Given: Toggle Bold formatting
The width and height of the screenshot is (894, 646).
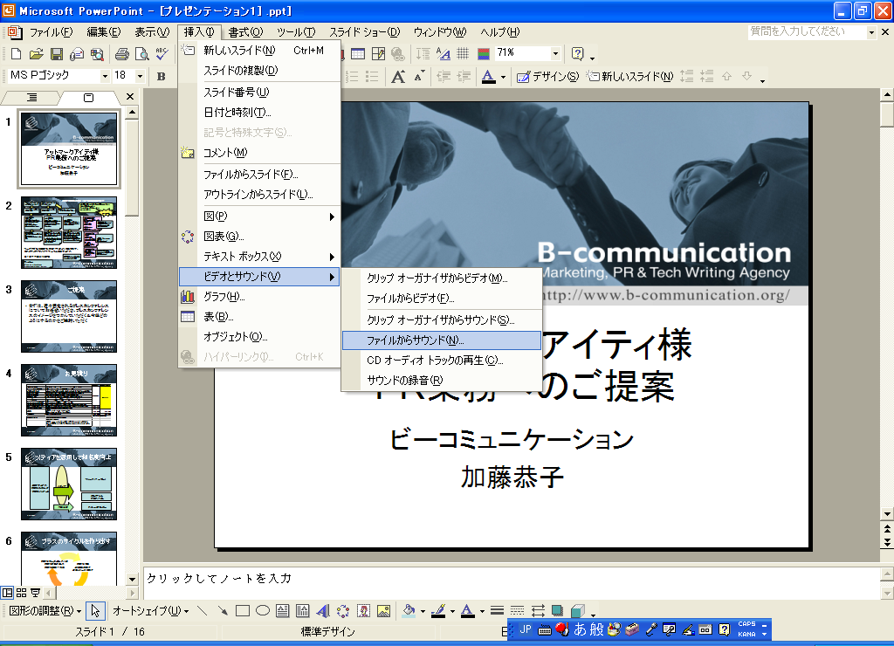Looking at the screenshot, I should (x=162, y=76).
